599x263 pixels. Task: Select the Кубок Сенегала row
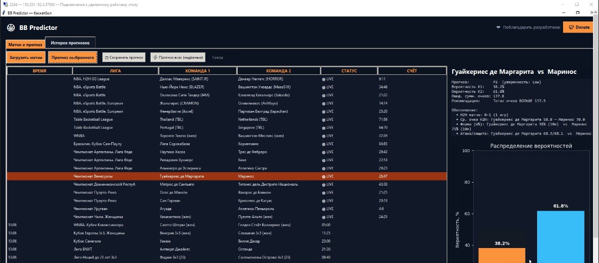coord(226,241)
